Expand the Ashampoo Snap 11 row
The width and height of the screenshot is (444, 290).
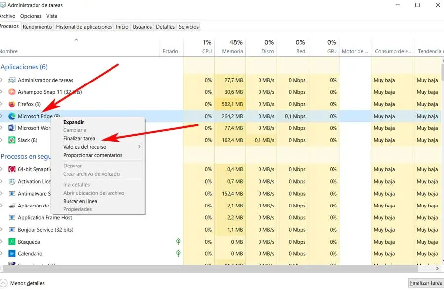(x=1, y=92)
